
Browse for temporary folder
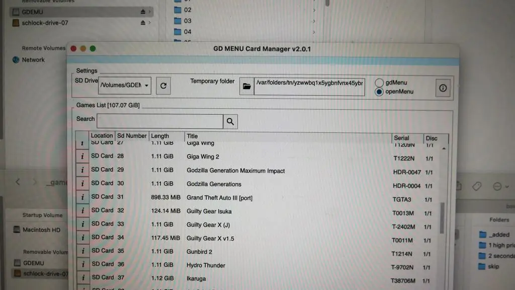pyautogui.click(x=246, y=87)
